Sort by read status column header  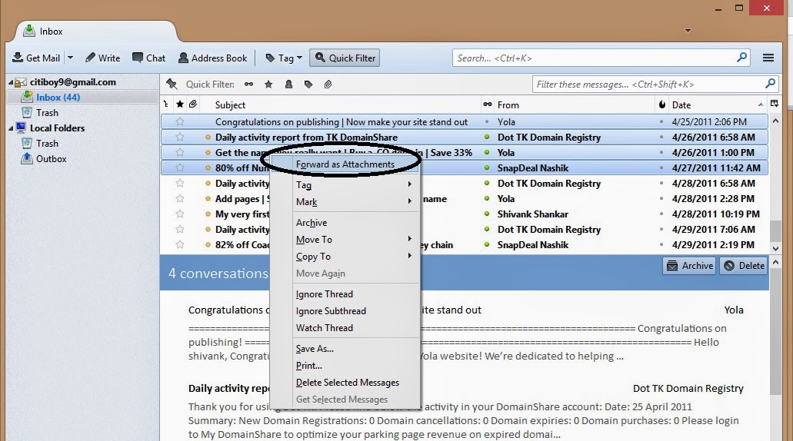487,104
